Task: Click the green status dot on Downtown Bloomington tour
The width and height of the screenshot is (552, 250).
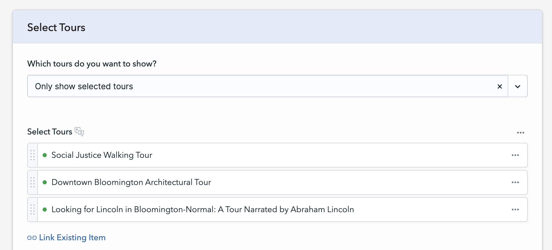Action: click(45, 182)
